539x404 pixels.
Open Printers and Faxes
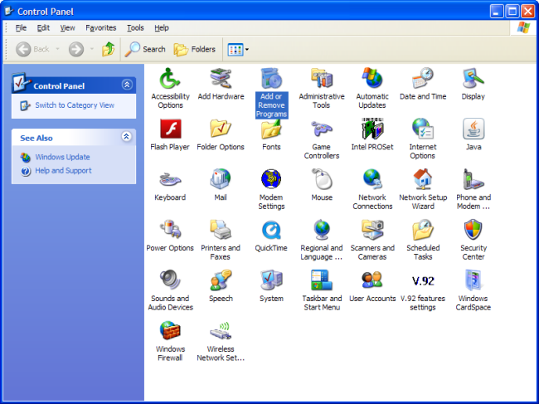click(x=221, y=240)
